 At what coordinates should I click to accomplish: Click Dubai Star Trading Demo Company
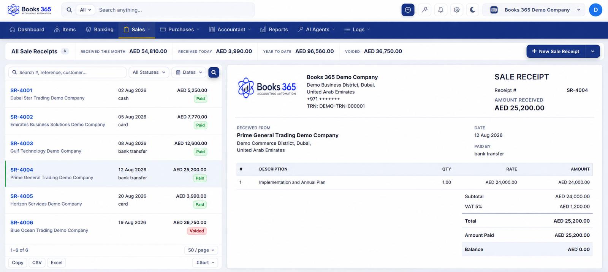[x=47, y=98]
